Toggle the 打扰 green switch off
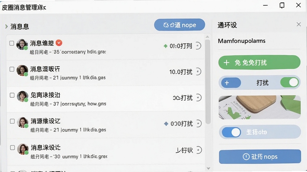The height and width of the screenshot is (172, 307). click(290, 83)
